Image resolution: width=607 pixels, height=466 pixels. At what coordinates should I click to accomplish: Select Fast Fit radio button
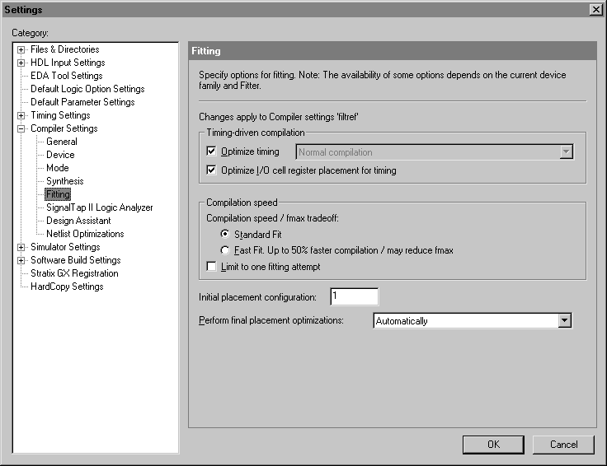(x=225, y=250)
